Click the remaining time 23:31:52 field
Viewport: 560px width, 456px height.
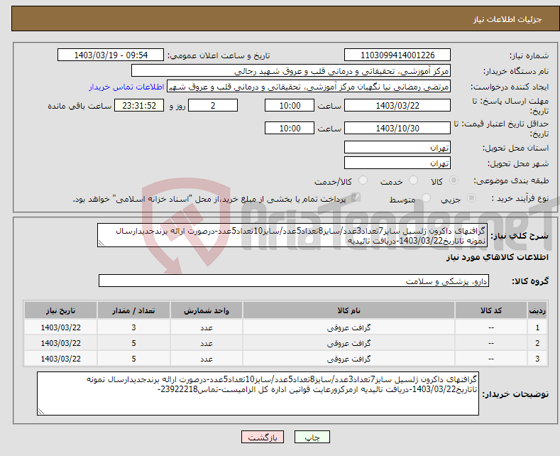(139, 105)
